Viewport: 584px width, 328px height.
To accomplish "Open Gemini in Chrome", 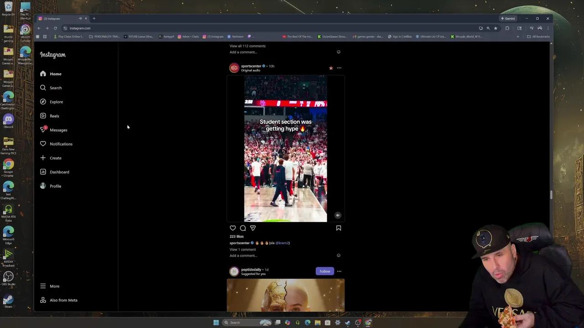I will [508, 19].
